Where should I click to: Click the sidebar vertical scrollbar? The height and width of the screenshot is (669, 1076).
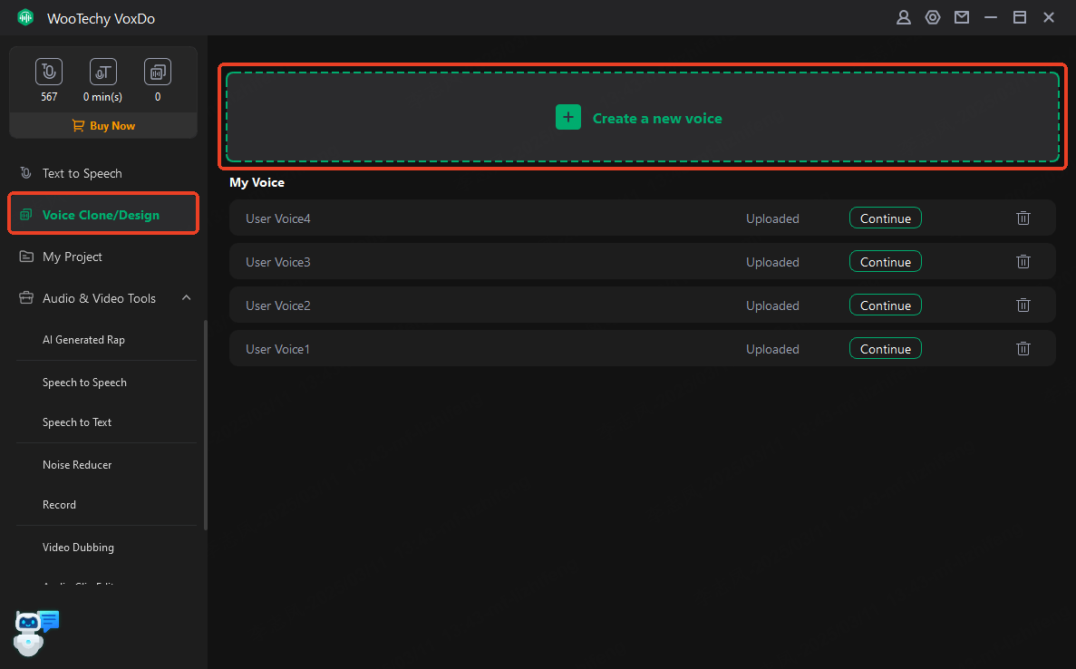[206, 424]
